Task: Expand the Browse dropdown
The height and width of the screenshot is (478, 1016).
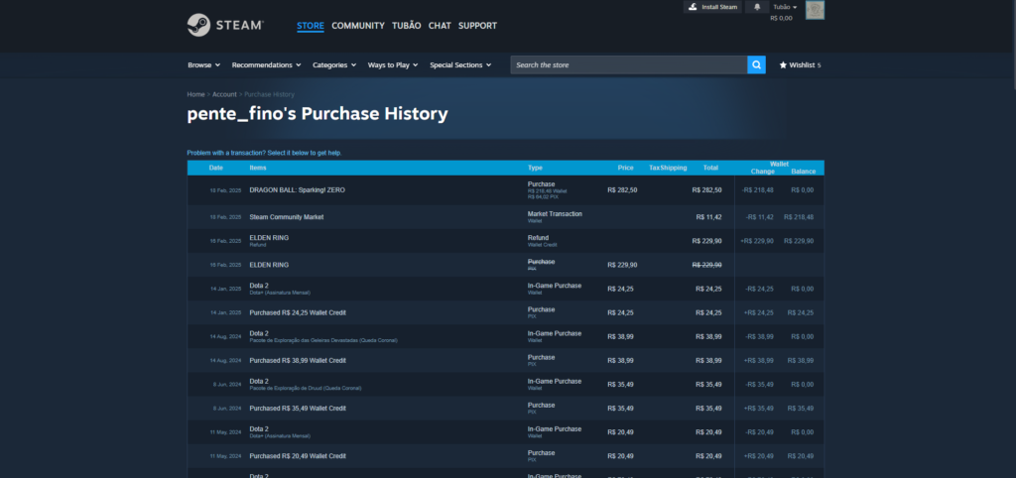Action: tap(204, 64)
